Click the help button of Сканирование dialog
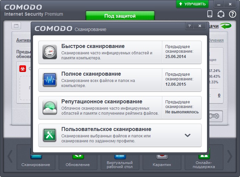The image size is (240, 177). [x=189, y=26]
